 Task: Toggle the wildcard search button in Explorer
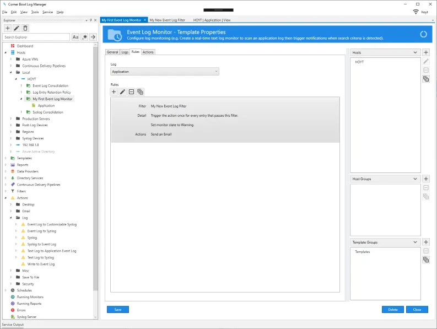[x=84, y=37]
